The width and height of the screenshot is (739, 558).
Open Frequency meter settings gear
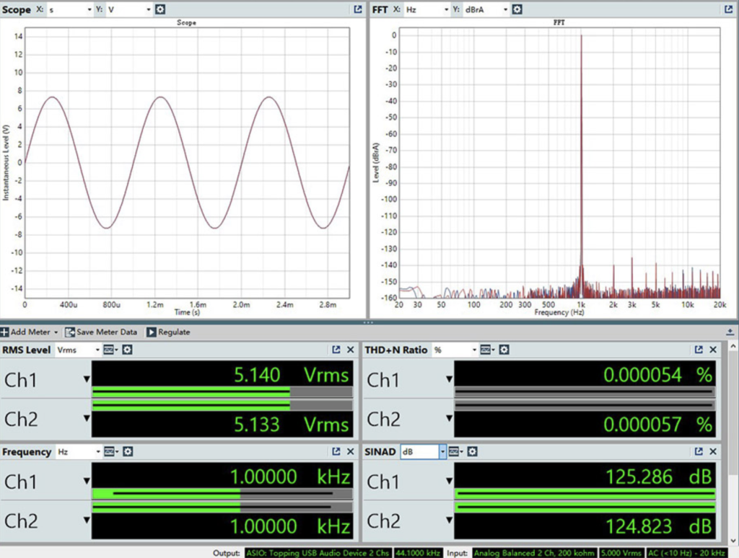127,452
